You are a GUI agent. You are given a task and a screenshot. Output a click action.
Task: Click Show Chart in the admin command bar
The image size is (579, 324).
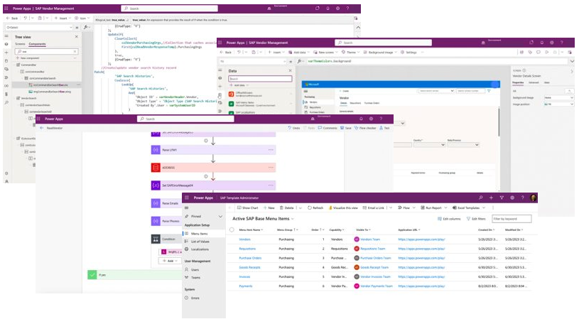[x=248, y=208]
